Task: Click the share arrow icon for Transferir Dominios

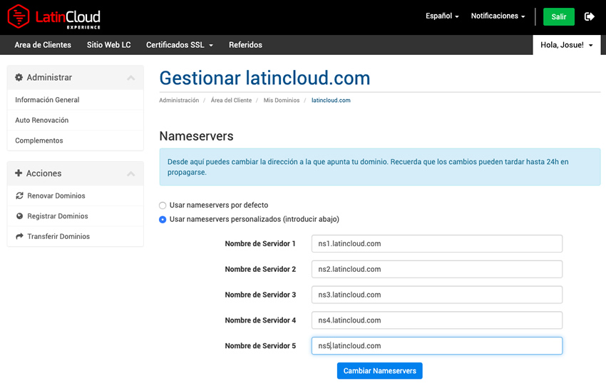Action: pos(19,236)
